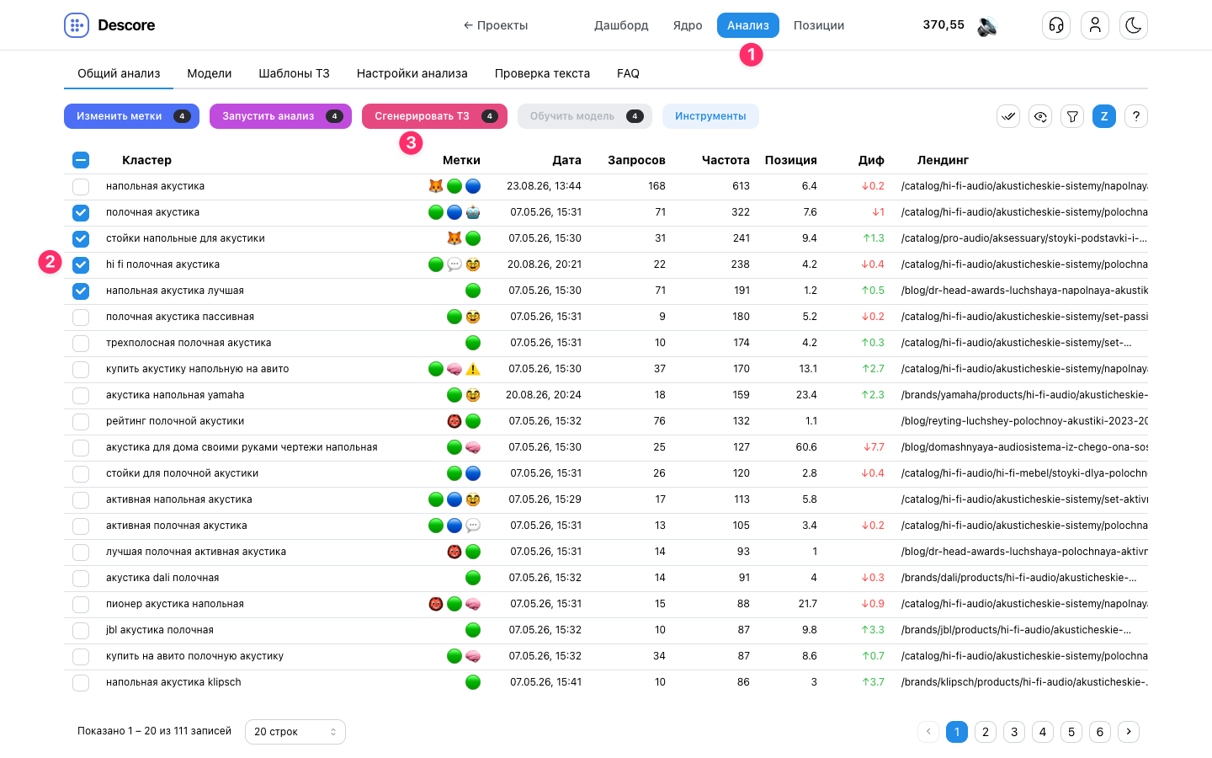Click the speaker icon beside the 370,55 balance

[x=987, y=26]
